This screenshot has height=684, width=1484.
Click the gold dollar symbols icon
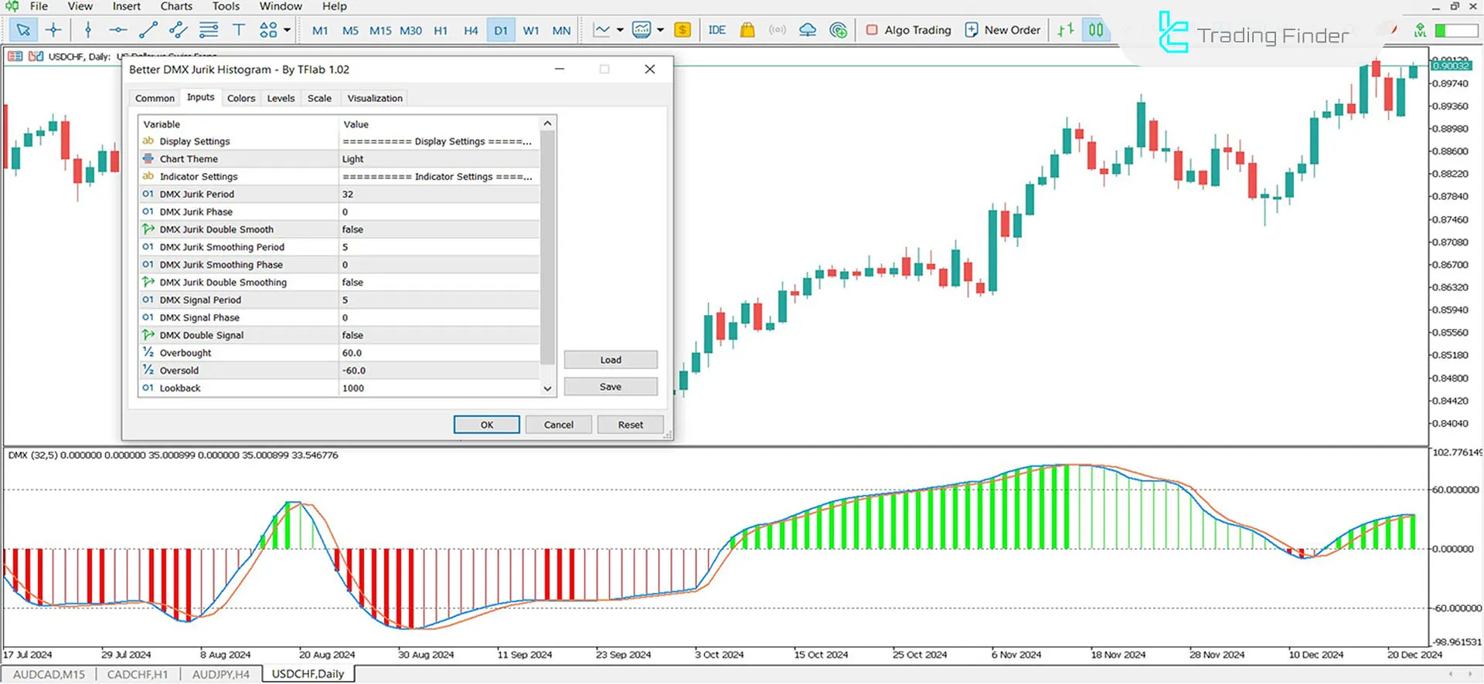coord(682,30)
